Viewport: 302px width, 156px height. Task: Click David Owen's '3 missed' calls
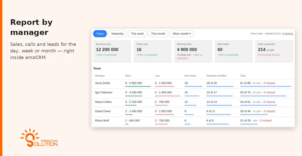269,111
